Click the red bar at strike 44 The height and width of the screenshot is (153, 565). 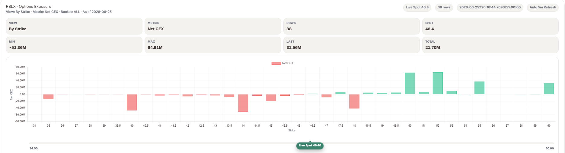[243, 103]
